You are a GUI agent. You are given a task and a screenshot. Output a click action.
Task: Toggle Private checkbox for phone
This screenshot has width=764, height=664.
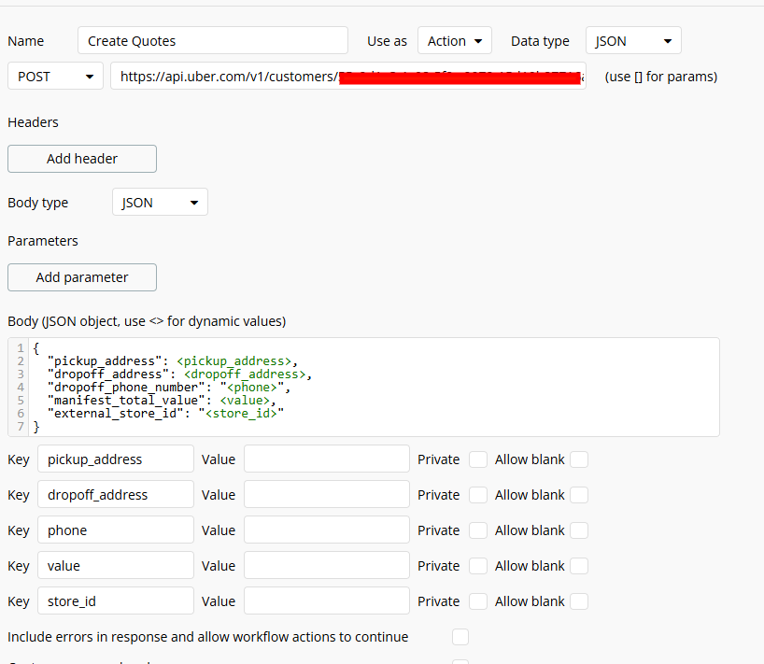click(x=478, y=530)
